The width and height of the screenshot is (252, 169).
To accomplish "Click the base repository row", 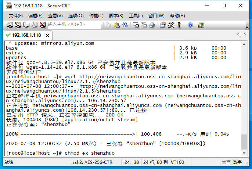I will click(x=116, y=48).
